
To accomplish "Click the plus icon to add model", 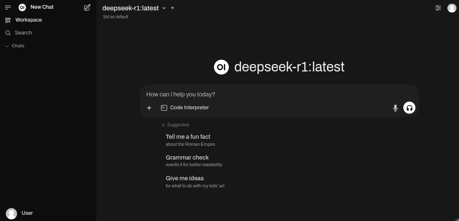I will tap(172, 8).
